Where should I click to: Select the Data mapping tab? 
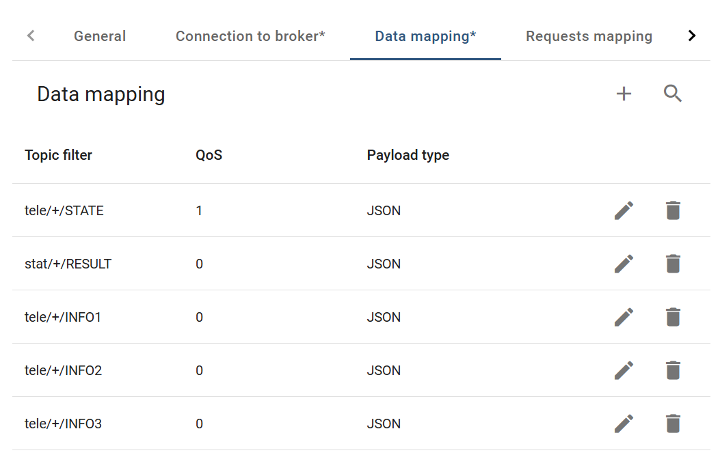tap(425, 36)
